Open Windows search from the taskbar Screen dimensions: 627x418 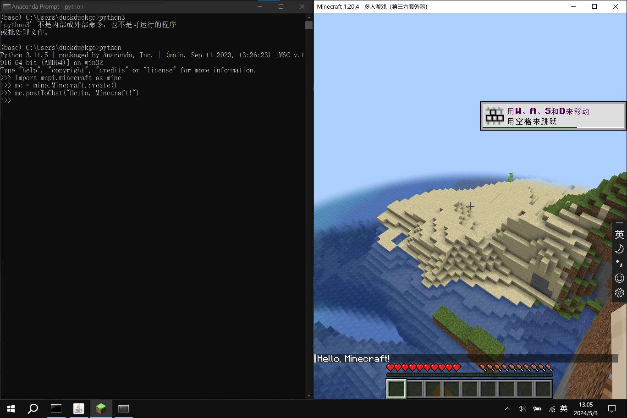33,408
